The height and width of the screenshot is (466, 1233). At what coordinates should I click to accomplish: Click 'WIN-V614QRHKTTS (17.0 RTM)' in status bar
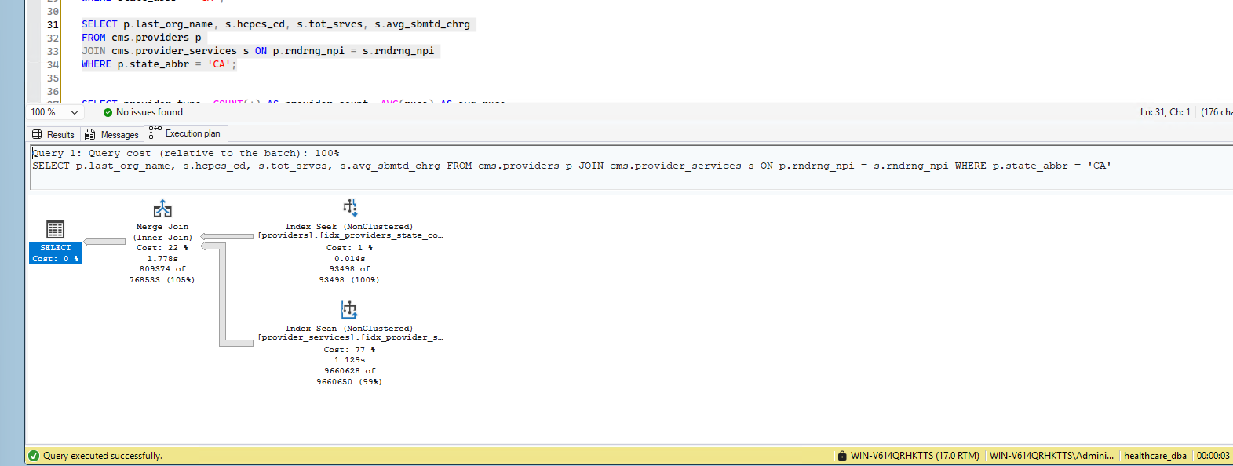[914, 456]
